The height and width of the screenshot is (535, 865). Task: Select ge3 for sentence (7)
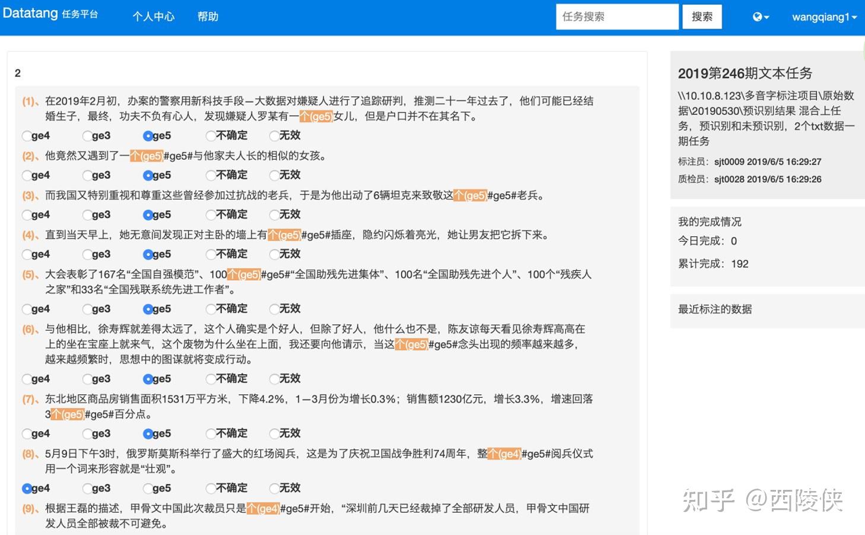pos(87,433)
